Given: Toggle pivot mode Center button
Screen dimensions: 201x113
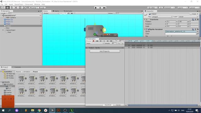Looking at the screenshot, I should 33,8.
